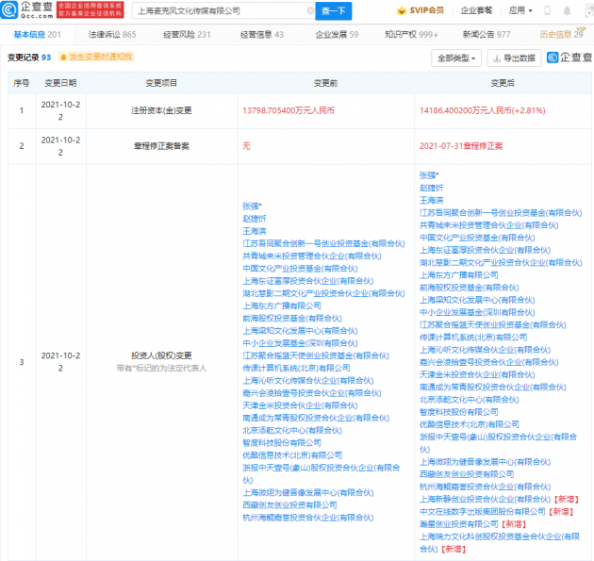The height and width of the screenshot is (561, 594).
Task: Click 张强* in the 变更前 column
Action: 252,206
